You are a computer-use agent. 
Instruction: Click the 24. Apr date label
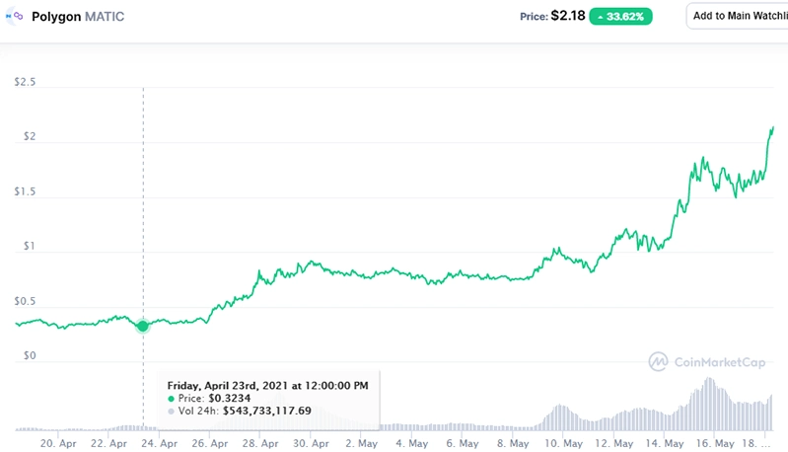click(160, 443)
